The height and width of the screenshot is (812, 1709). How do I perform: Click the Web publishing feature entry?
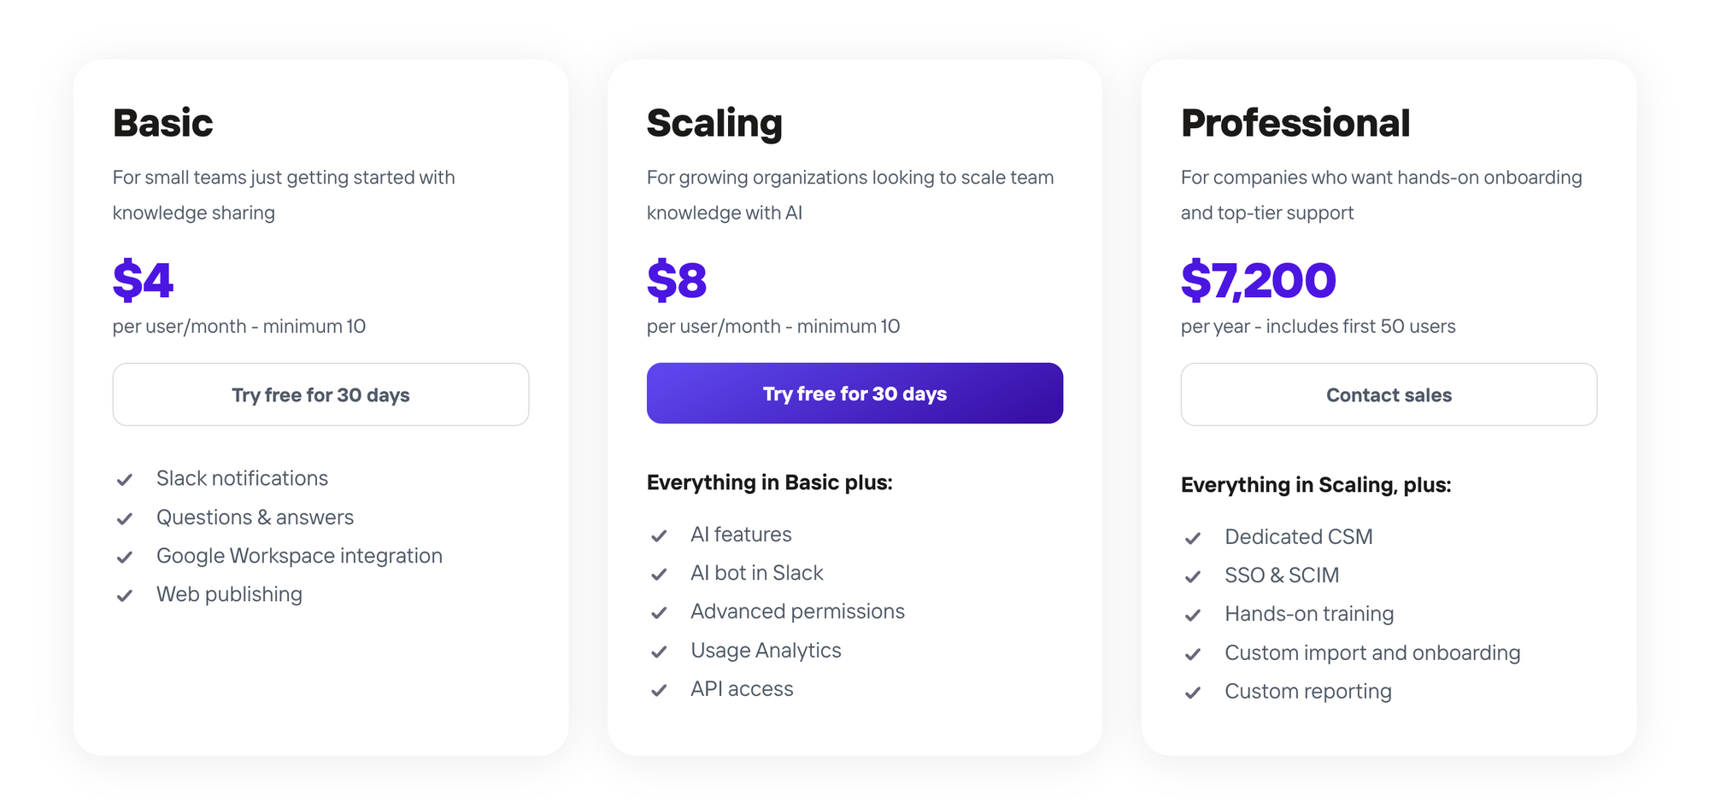[x=229, y=594]
